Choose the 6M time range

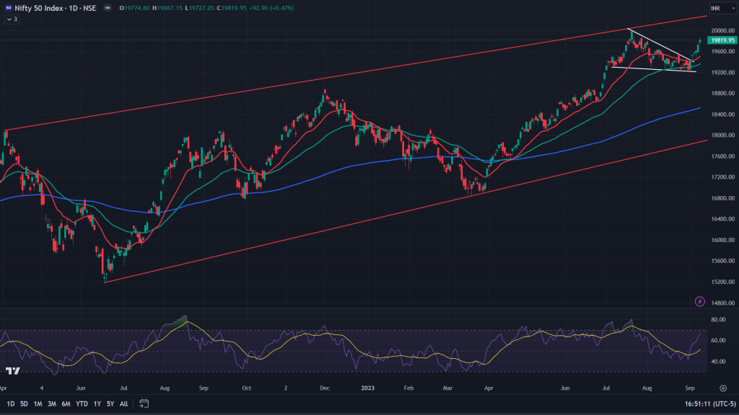click(66, 403)
